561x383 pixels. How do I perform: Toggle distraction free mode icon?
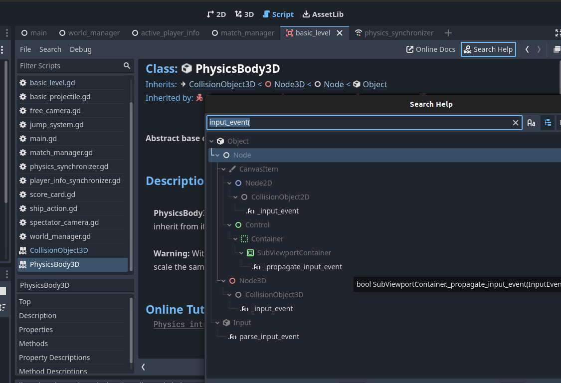point(558,33)
